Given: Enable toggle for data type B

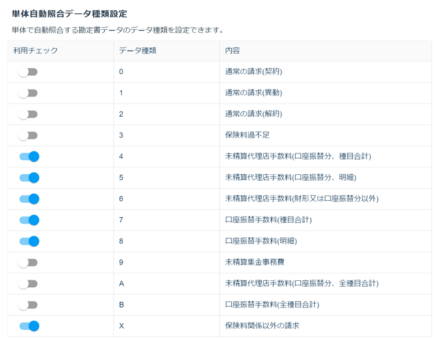Looking at the screenshot, I should (x=28, y=305).
